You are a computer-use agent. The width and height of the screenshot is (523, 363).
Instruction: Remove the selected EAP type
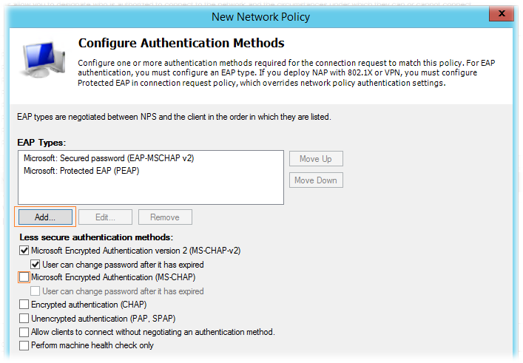[165, 217]
